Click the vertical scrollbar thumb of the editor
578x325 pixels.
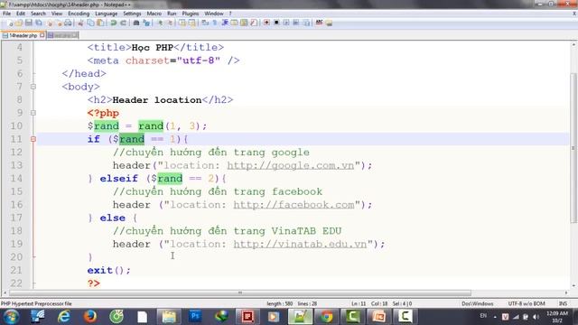pyautogui.click(x=573, y=147)
